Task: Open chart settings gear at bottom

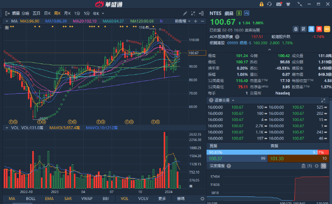Action: pyautogui.click(x=202, y=199)
